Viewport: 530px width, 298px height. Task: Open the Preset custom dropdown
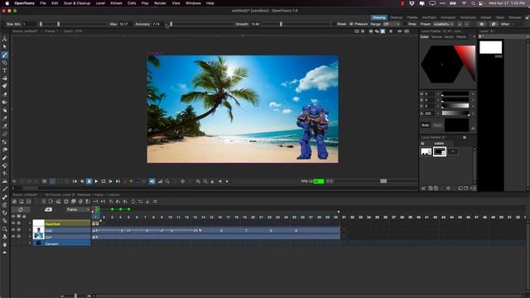[x=443, y=24]
